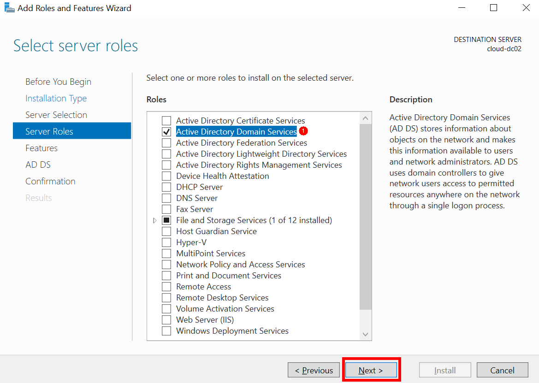Tick the Fax Server checkbox

(x=166, y=209)
